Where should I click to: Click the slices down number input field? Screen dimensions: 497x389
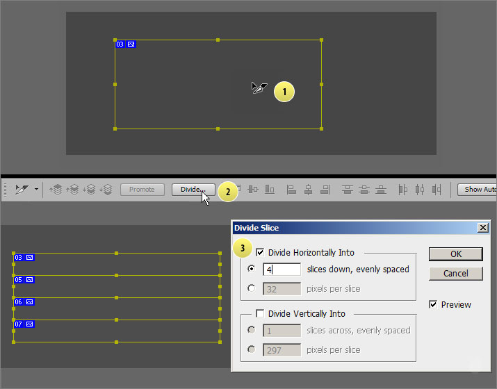tap(282, 269)
